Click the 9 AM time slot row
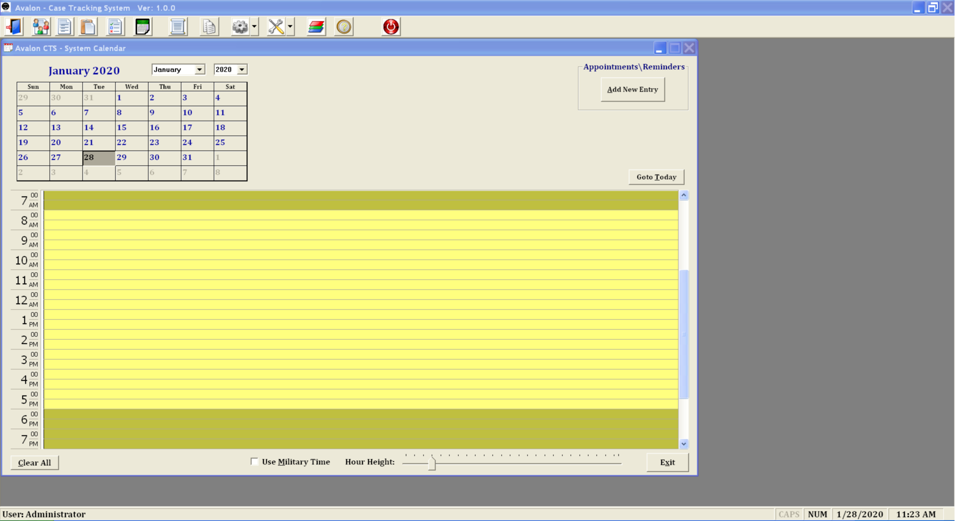 361,240
